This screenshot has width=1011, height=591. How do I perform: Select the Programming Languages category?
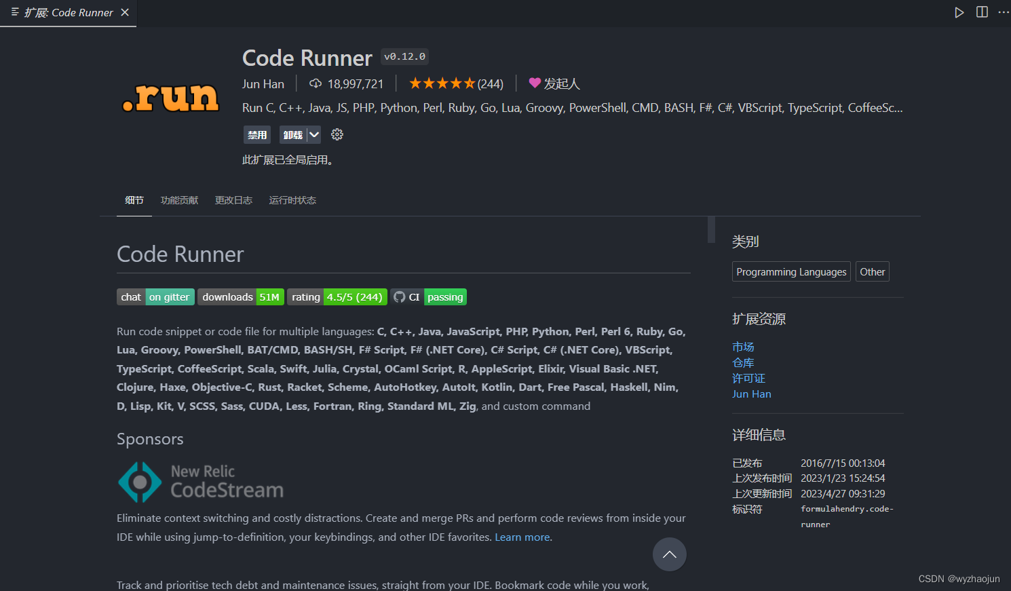coord(791,271)
